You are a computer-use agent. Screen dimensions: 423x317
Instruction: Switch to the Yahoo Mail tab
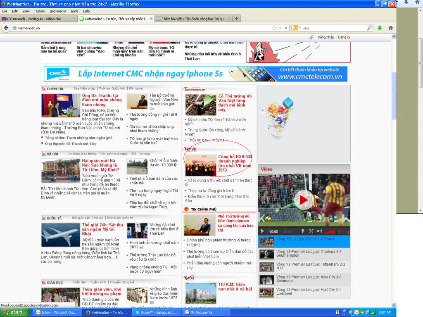pyautogui.click(x=38, y=19)
